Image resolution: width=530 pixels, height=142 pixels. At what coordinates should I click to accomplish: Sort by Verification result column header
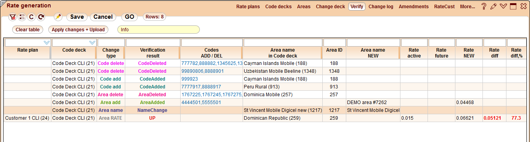[152, 53]
